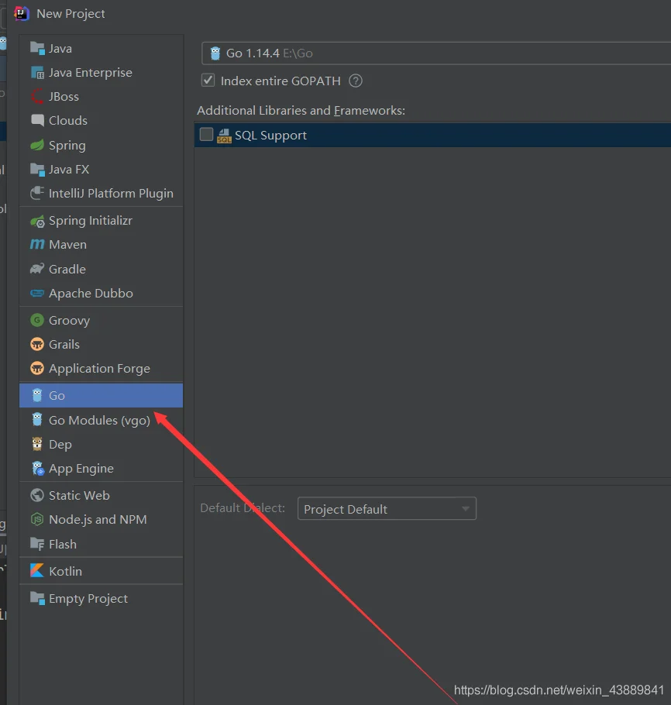Pick Groovy in the project list
This screenshot has height=705, width=671.
coord(102,320)
